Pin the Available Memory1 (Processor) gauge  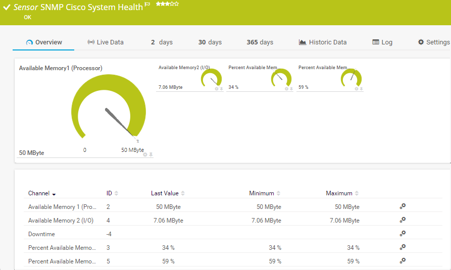tap(151, 155)
